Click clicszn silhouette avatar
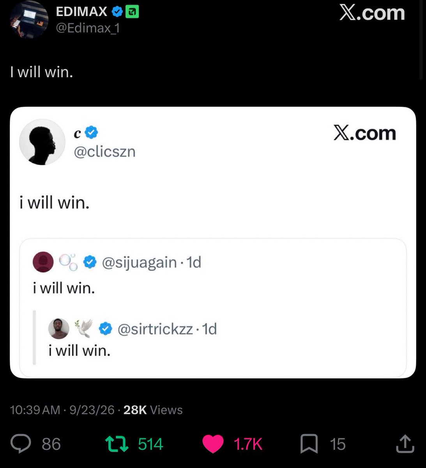 coord(42,142)
